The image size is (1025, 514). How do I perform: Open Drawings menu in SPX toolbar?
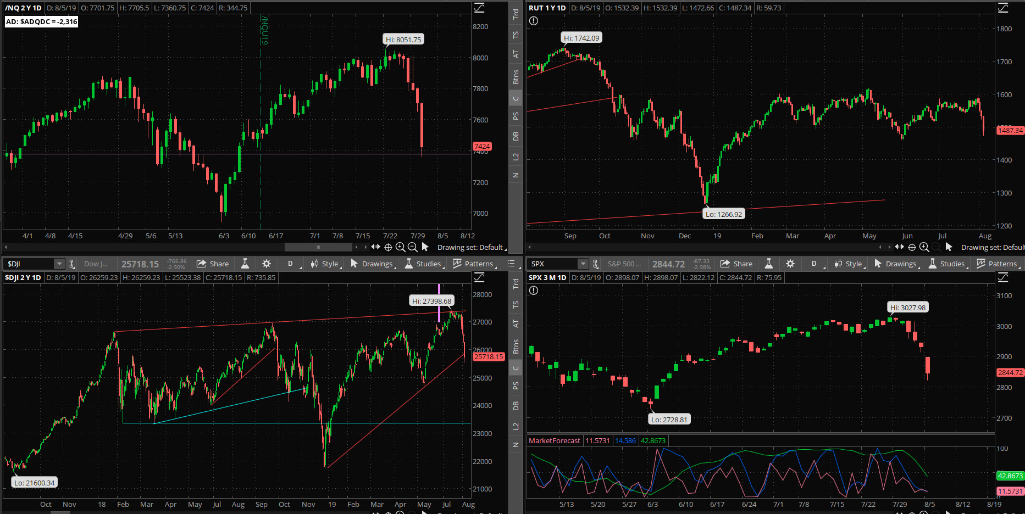click(896, 264)
